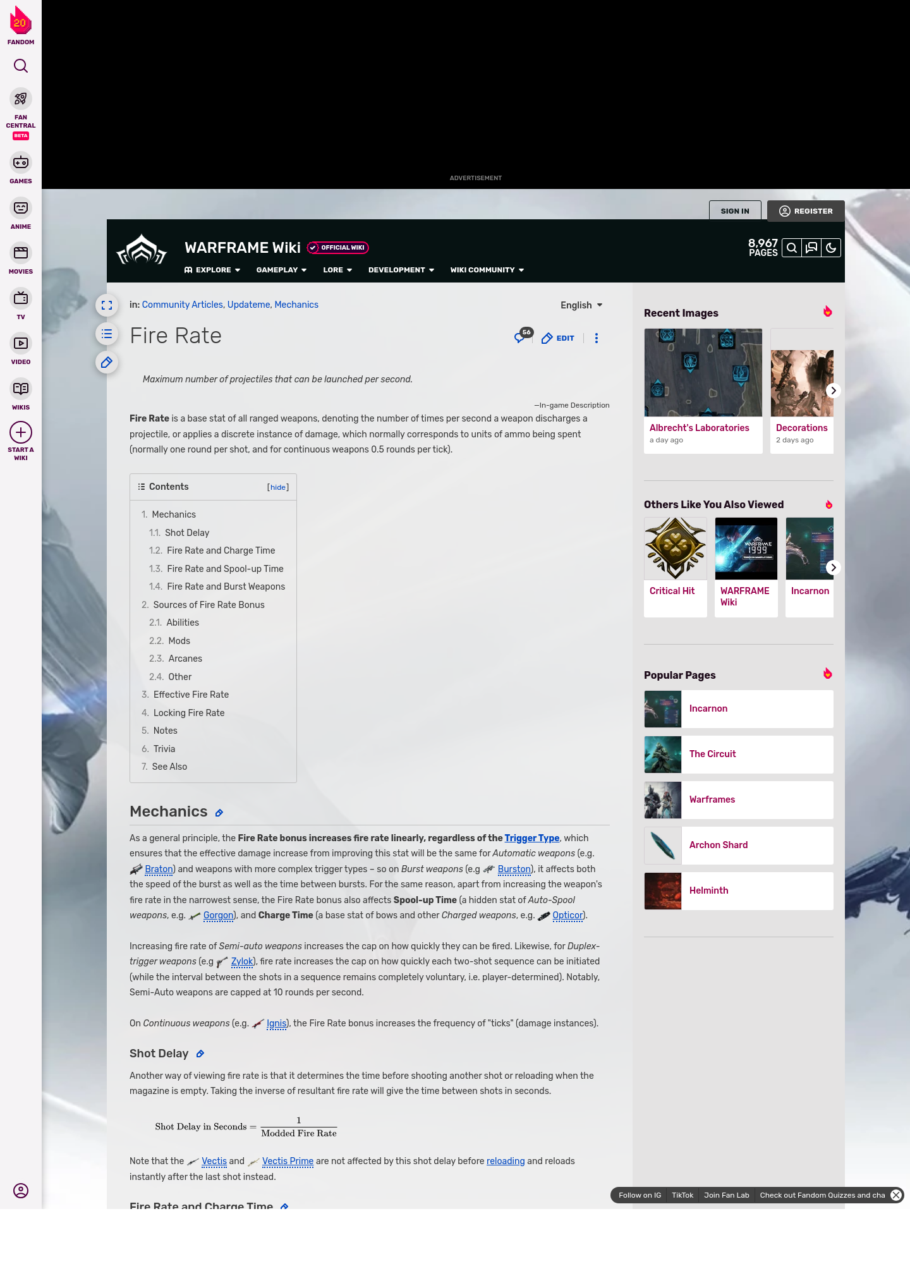
Task: Hide the Contents table
Action: 278,487
